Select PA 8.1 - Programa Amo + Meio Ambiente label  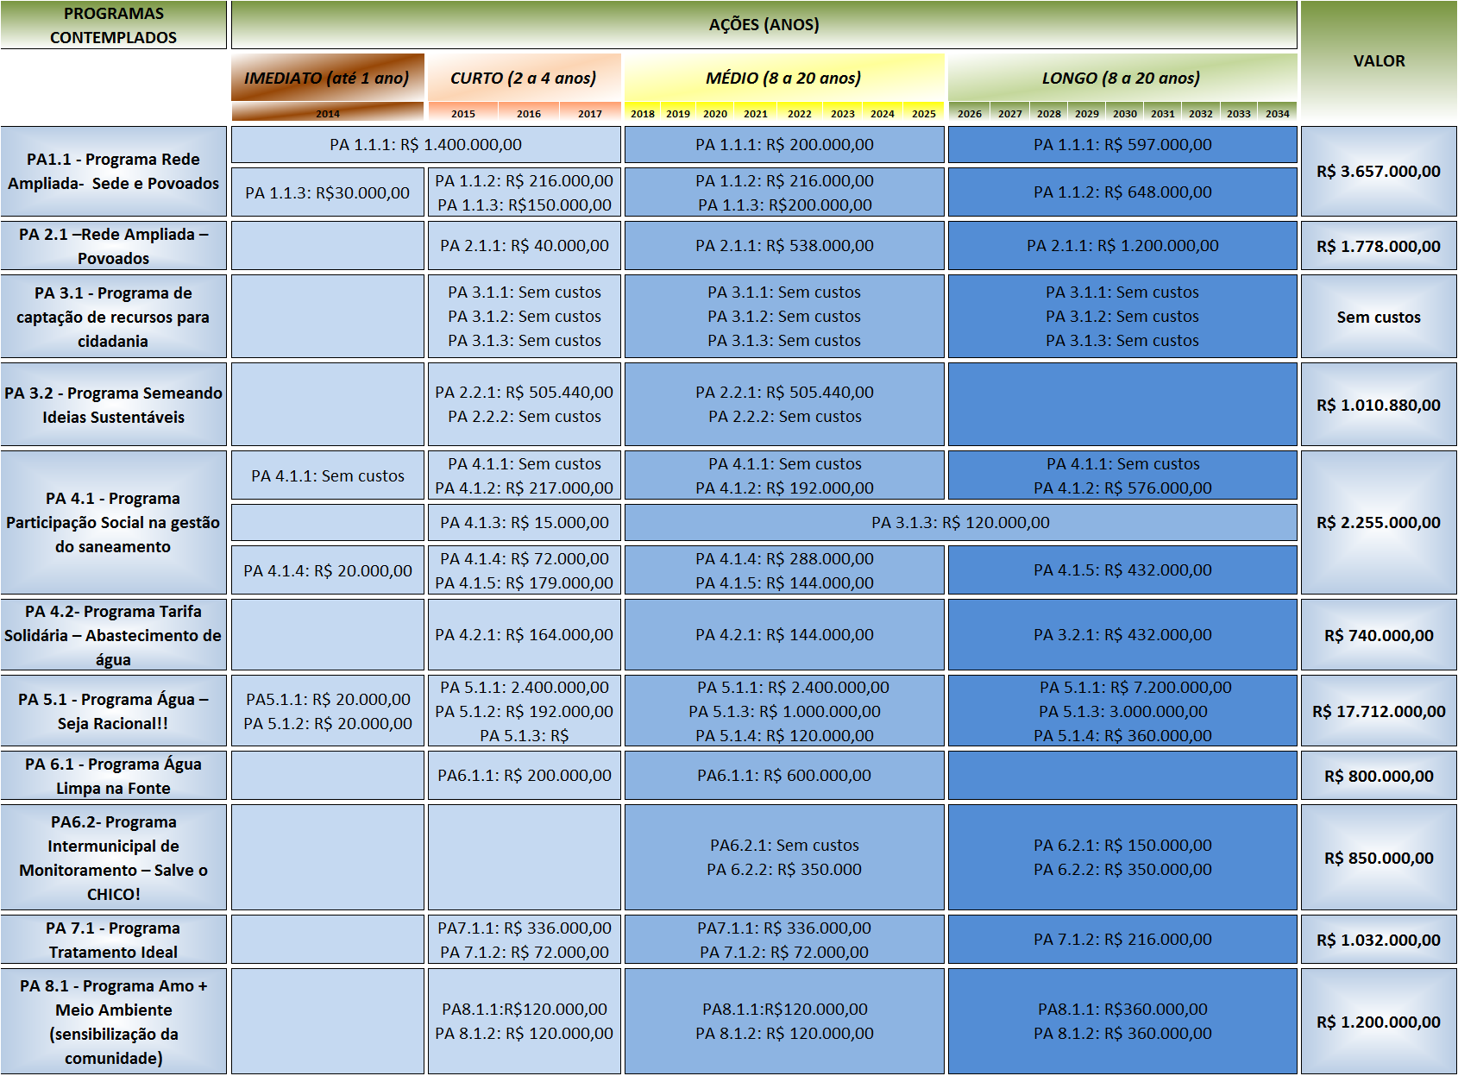[x=113, y=1022]
